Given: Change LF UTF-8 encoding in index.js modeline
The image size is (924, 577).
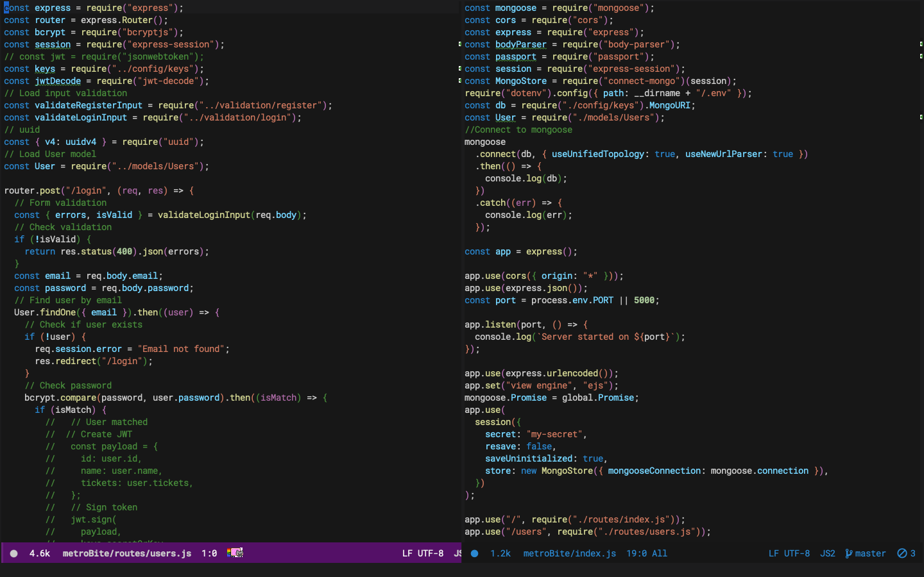Looking at the screenshot, I should coord(789,553).
